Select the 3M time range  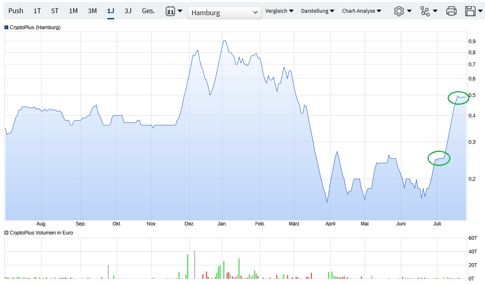click(x=92, y=11)
